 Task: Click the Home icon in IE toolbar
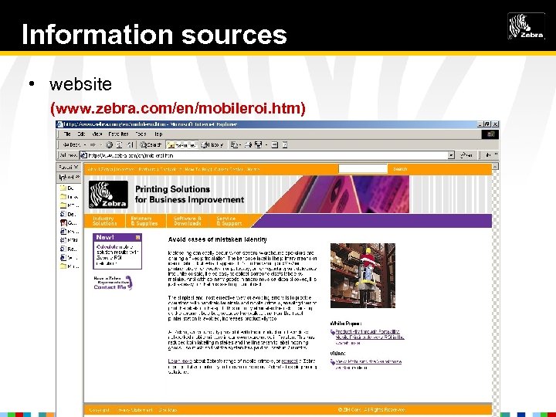point(130,144)
